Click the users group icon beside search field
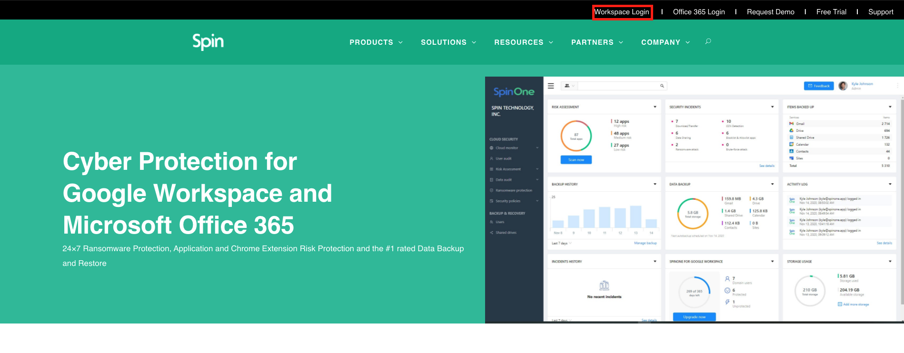904x353 pixels. [x=567, y=86]
